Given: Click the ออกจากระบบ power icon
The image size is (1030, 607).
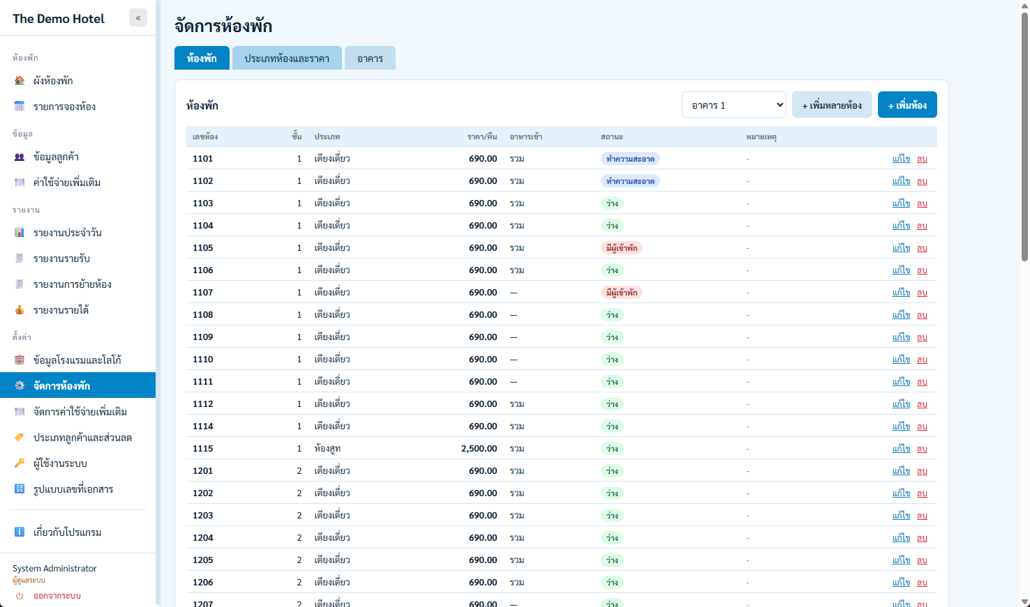Looking at the screenshot, I should point(20,596).
